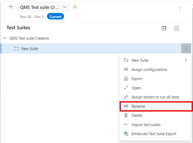Click the New Suite menu folder-plus icon
Image resolution: width=193 pixels, height=143 pixels.
(x=126, y=60)
